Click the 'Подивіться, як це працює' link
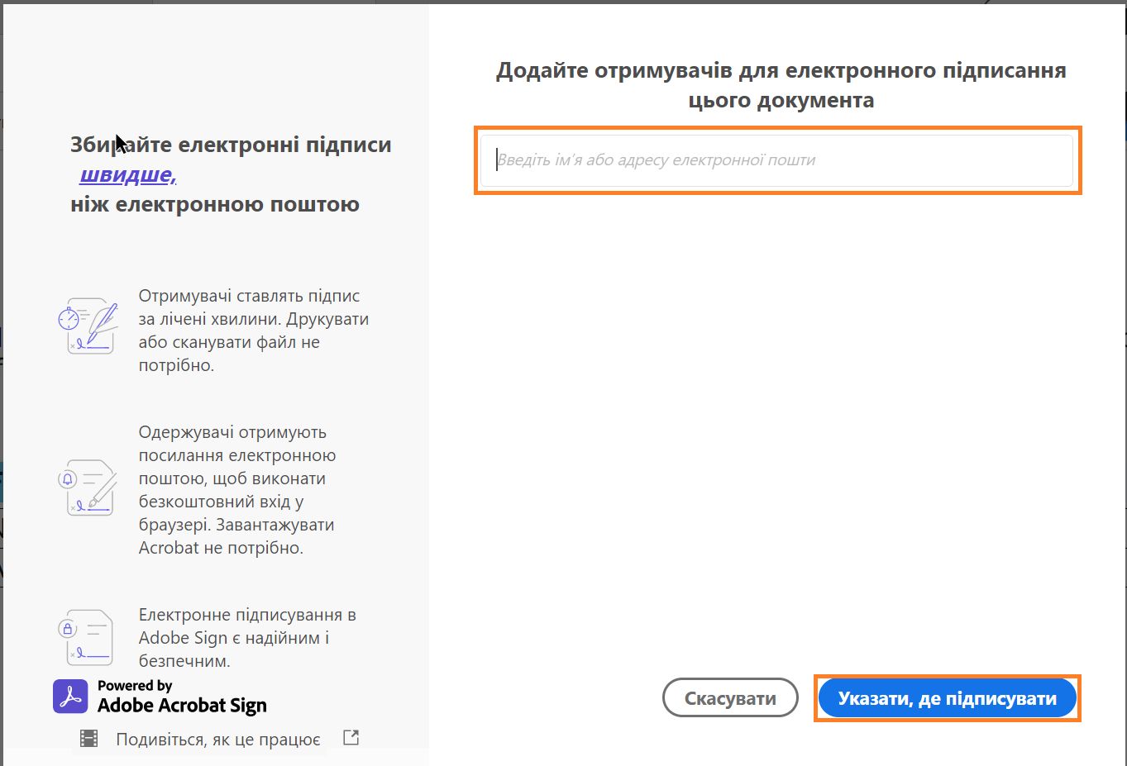The image size is (1127, 766). [217, 739]
